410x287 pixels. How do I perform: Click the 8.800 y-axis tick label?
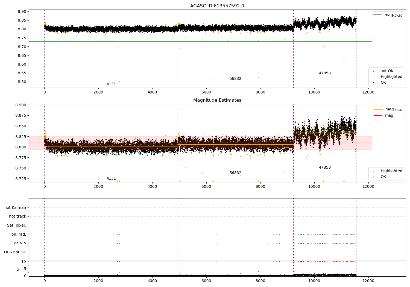tap(21, 147)
